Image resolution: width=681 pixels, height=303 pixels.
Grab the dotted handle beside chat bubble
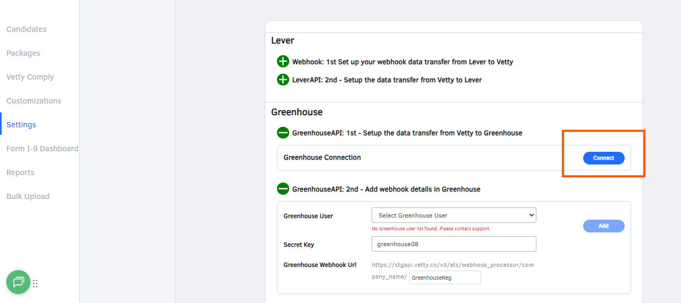(x=36, y=283)
